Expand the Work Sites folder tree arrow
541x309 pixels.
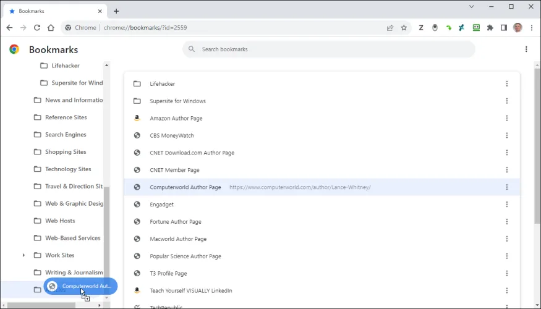23,255
